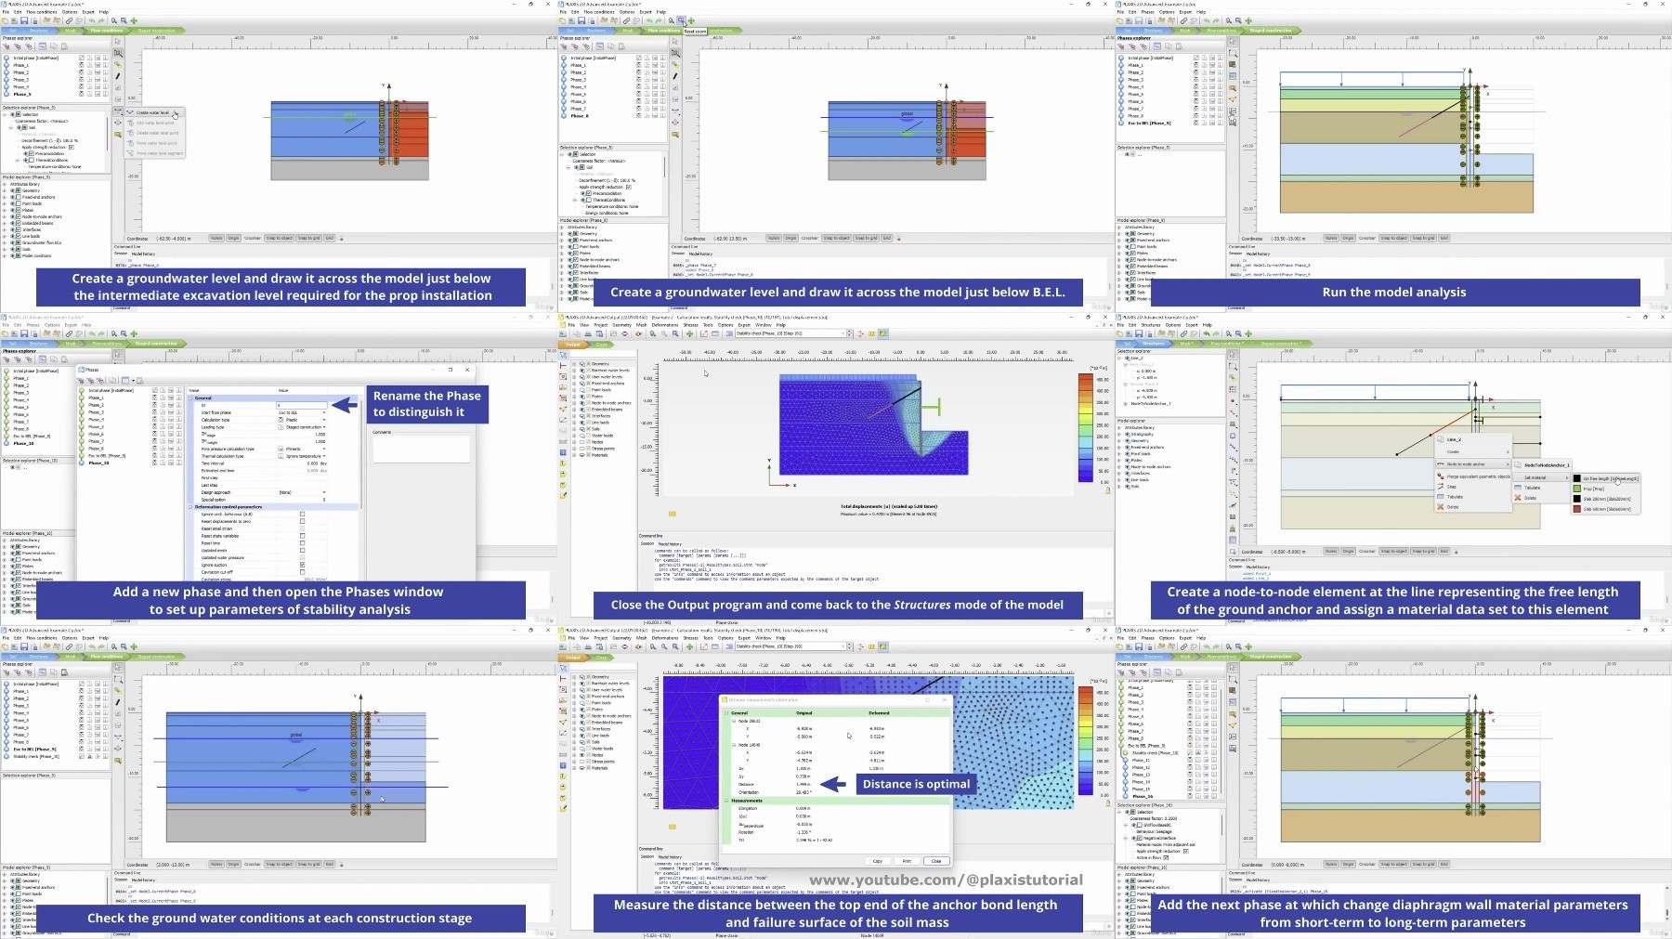Expand Attributes library in top-left Model explorer
This screenshot has height=939, width=1672.
[5, 184]
